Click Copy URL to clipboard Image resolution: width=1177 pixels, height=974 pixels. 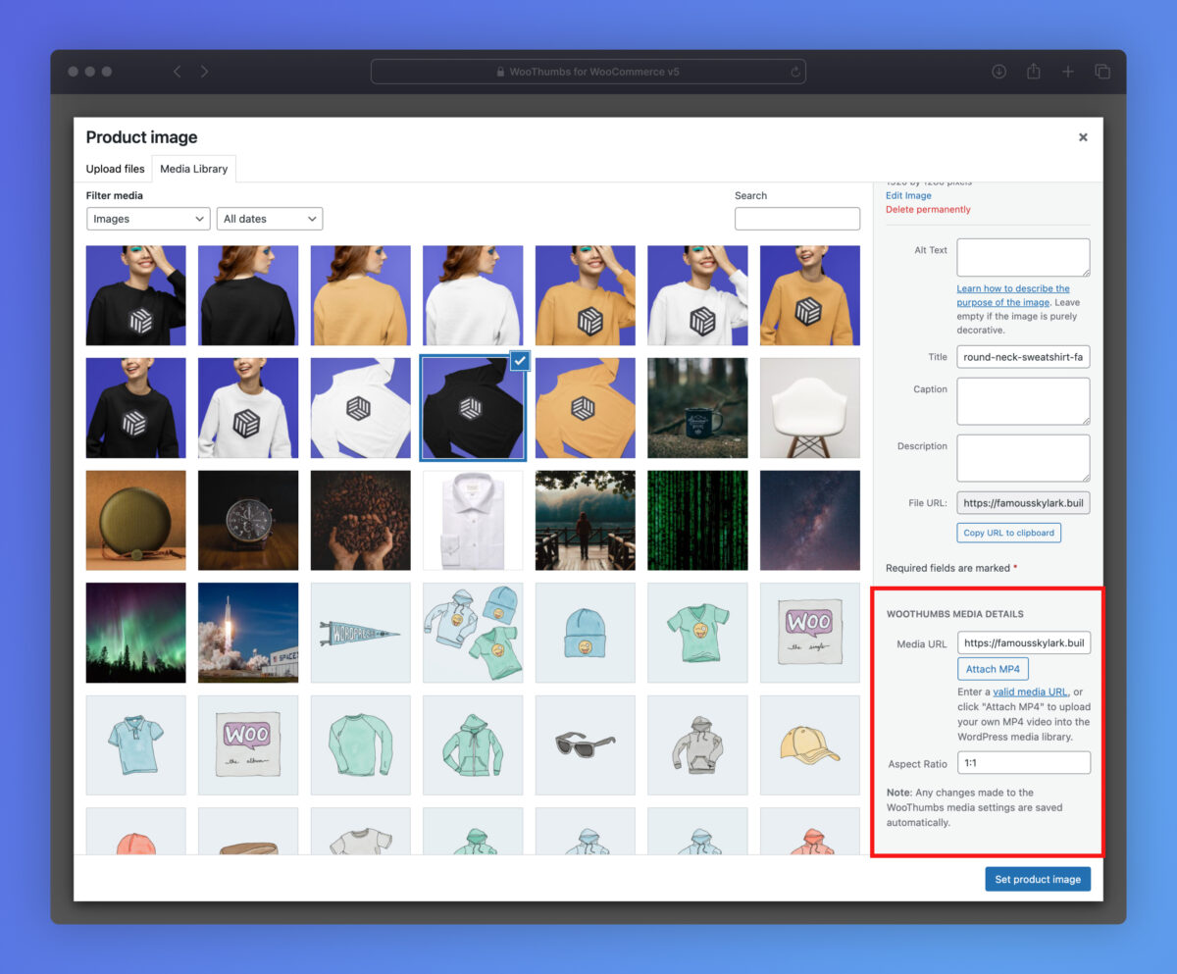coord(1008,533)
